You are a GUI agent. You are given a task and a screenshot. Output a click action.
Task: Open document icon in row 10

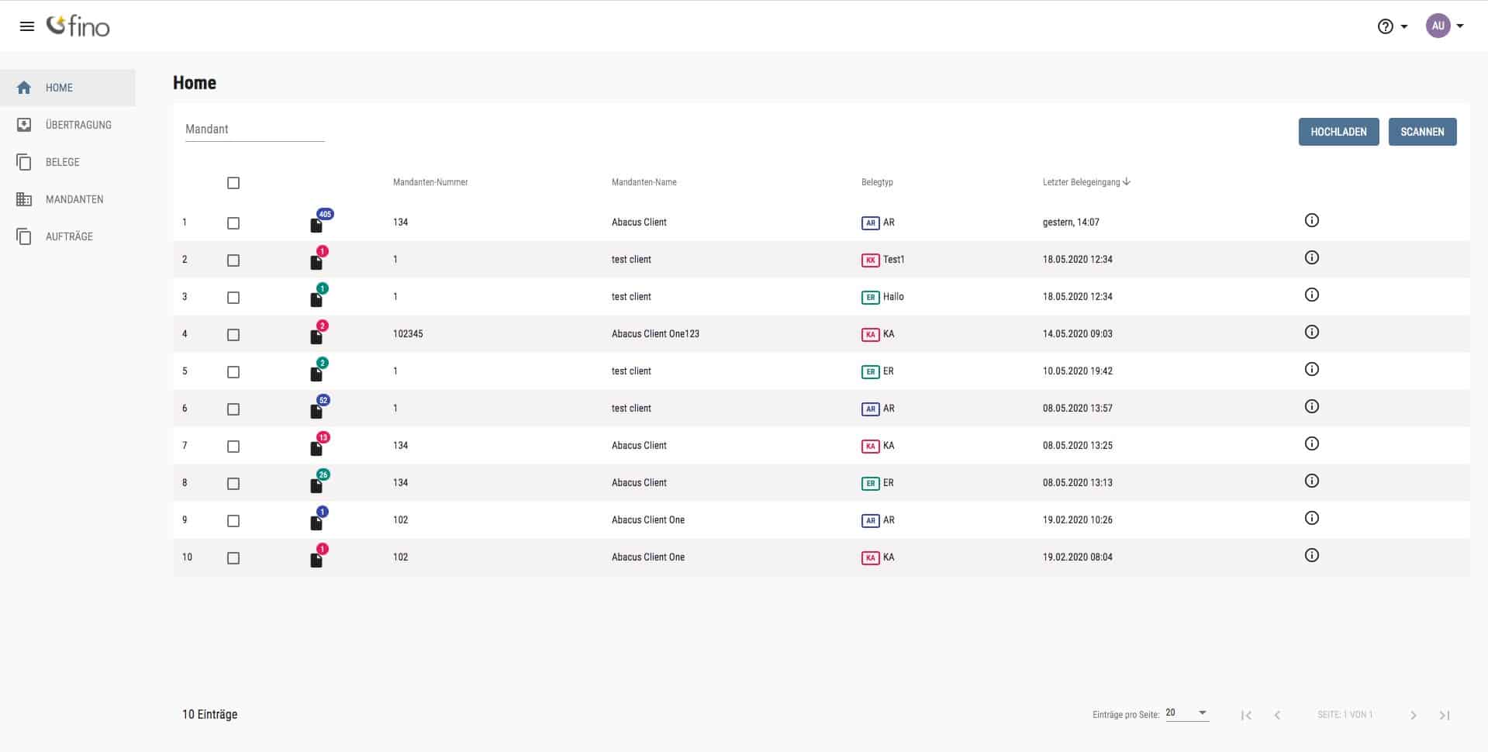tap(316, 561)
